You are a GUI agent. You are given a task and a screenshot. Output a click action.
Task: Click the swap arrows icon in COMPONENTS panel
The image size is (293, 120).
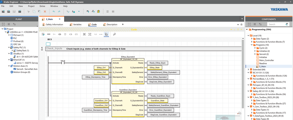pos(260,24)
